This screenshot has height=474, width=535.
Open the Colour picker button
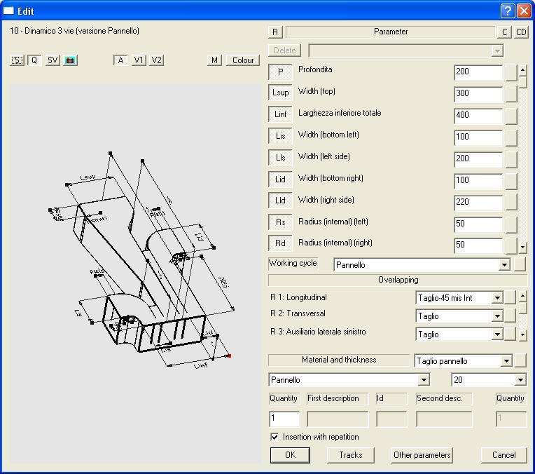coord(243,60)
